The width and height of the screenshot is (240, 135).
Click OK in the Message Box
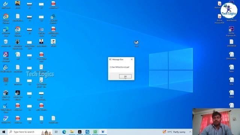[125, 76]
